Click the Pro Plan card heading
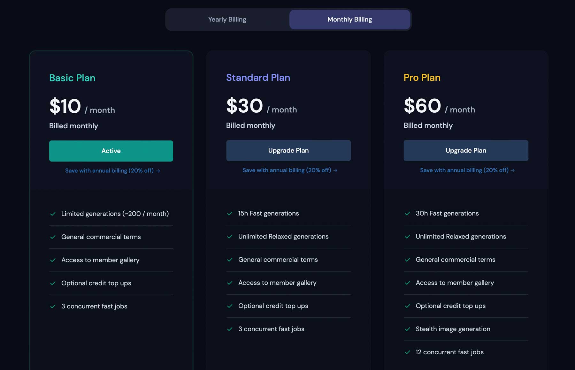The image size is (575, 370). pyautogui.click(x=422, y=78)
